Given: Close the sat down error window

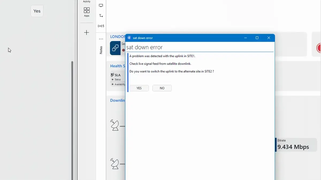Looking at the screenshot, I should click(x=269, y=38).
